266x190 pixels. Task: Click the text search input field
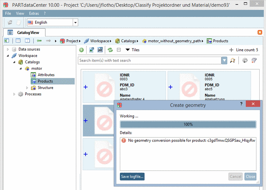coord(150,61)
